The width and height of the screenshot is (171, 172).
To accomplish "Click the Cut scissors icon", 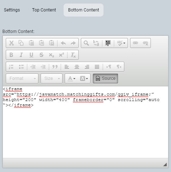I will pyautogui.click(x=11, y=43).
